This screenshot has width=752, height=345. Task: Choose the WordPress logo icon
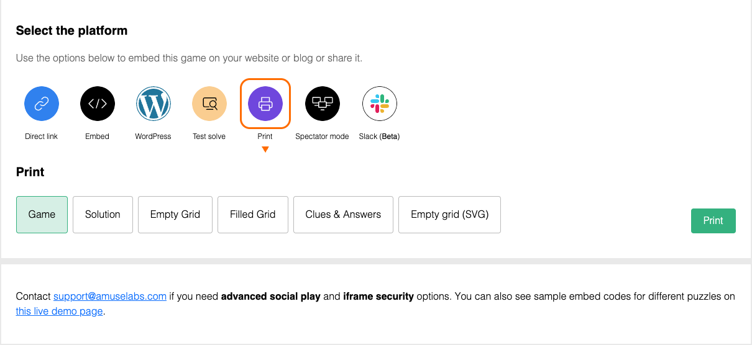point(154,104)
